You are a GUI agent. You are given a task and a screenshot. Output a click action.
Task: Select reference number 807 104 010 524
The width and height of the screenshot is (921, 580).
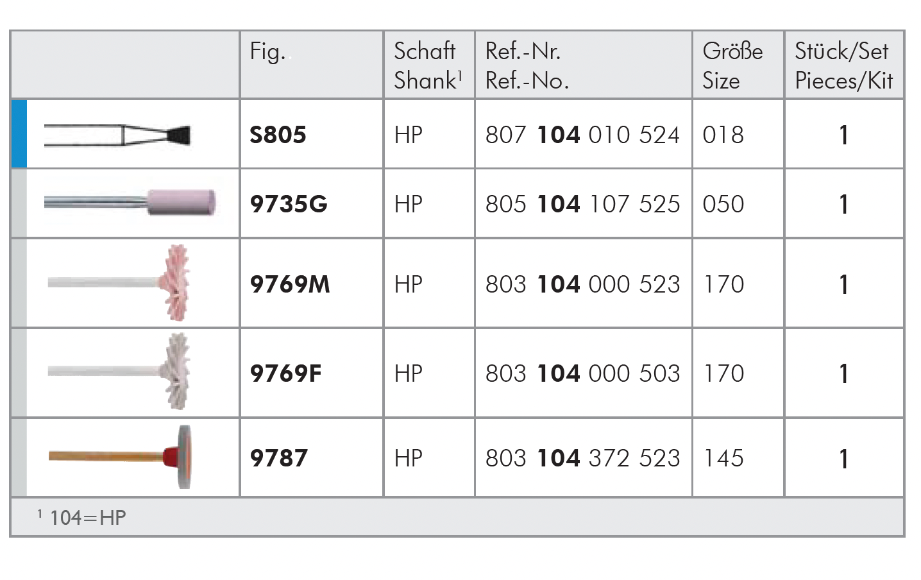tap(582, 135)
